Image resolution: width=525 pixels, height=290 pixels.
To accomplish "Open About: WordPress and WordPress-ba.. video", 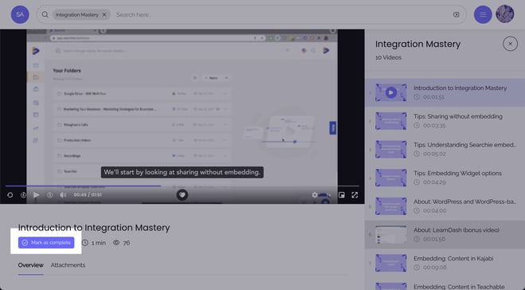I will click(x=445, y=206).
